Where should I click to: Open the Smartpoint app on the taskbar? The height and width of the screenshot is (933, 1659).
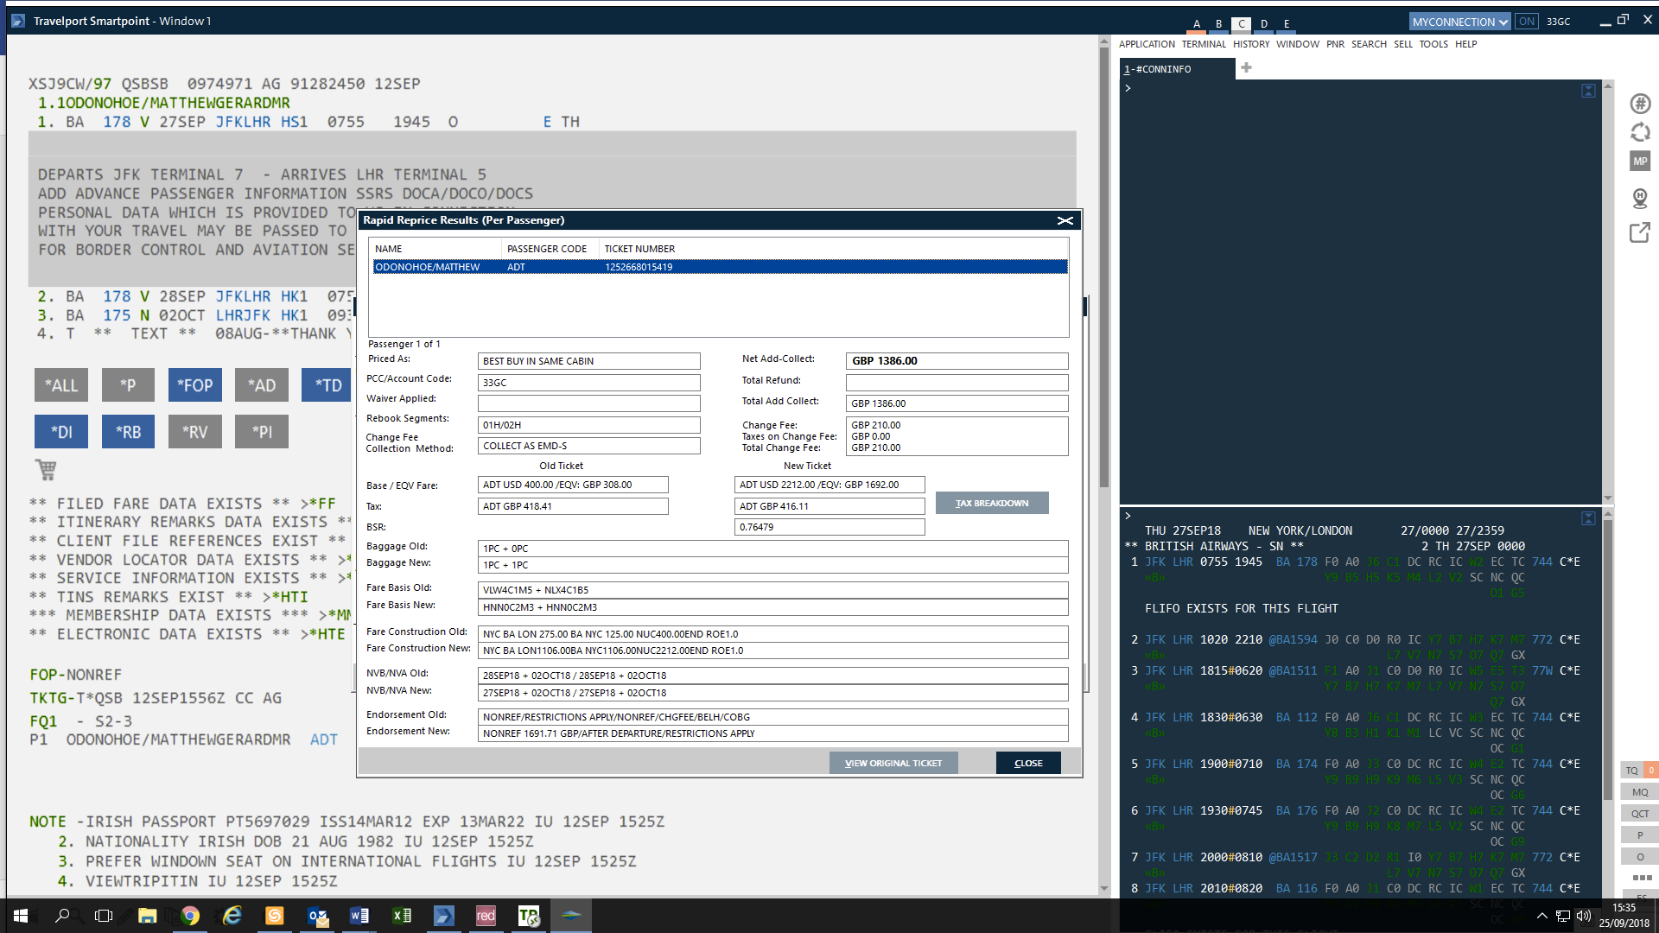coord(443,916)
